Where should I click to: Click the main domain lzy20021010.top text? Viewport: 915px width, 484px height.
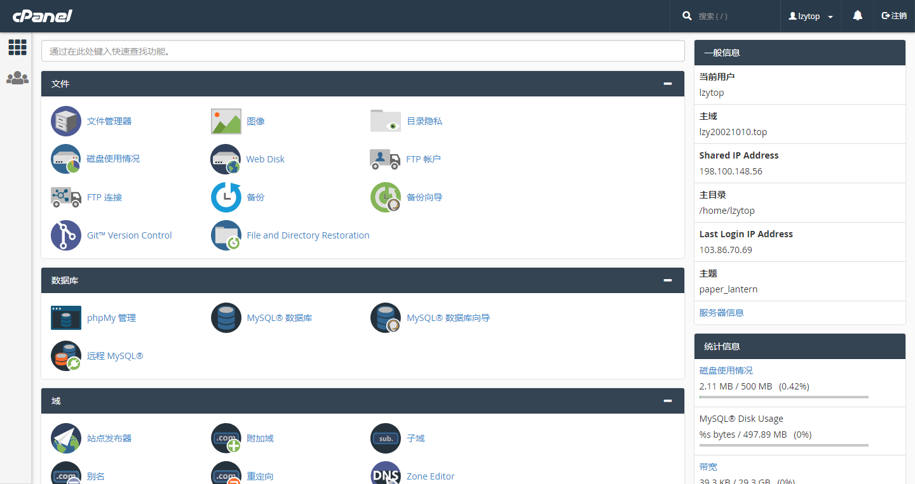point(733,132)
